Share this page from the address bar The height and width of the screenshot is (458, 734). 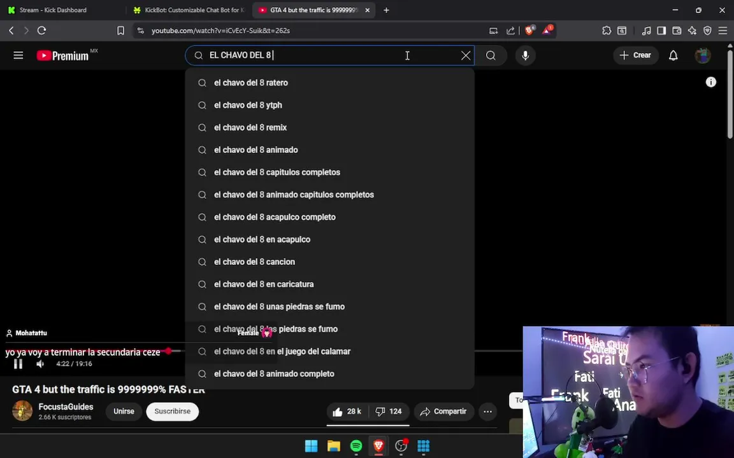point(511,31)
